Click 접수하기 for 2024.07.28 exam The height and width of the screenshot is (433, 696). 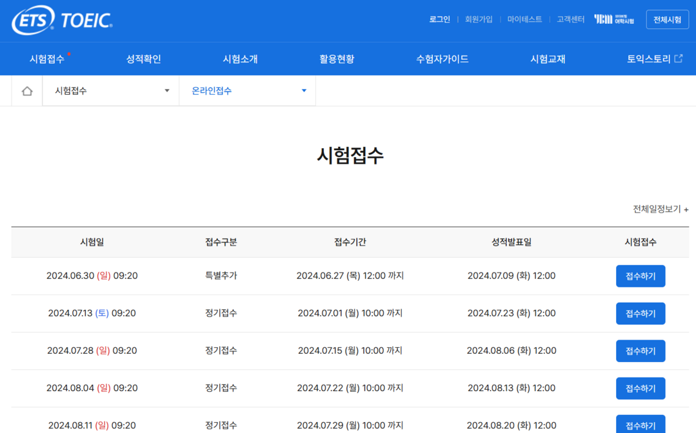[640, 351]
